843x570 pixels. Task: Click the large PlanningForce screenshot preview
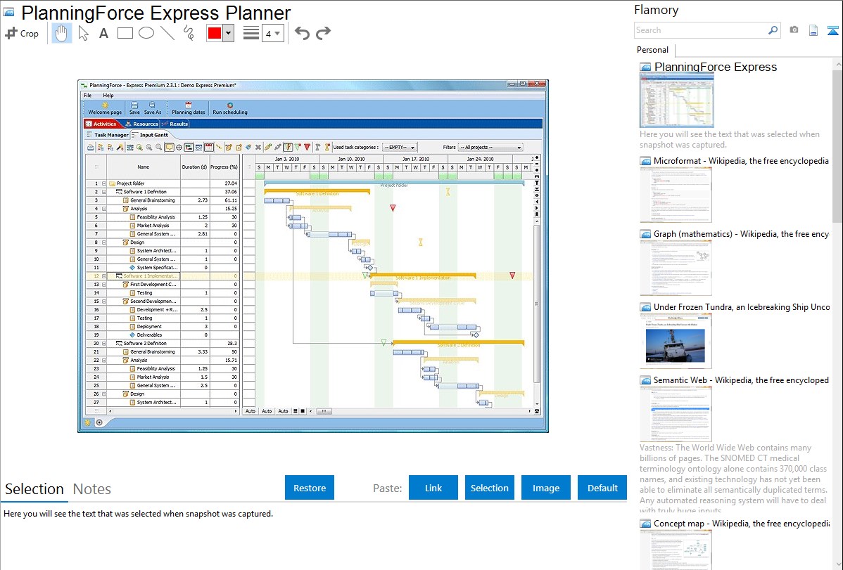313,256
